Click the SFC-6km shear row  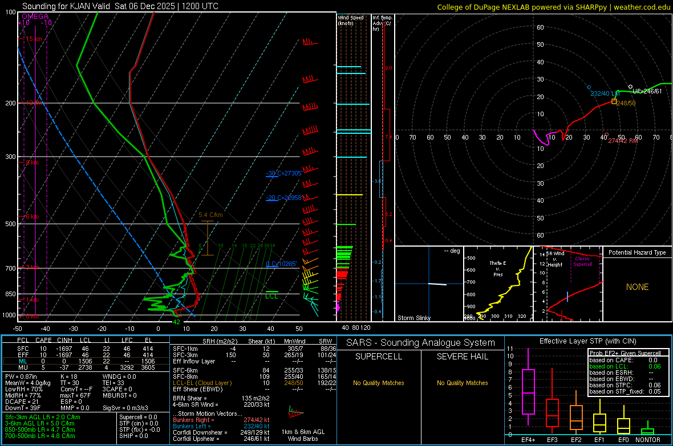tap(254, 370)
